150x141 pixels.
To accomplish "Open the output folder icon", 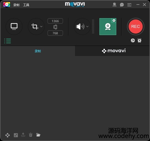I will 38,135.
